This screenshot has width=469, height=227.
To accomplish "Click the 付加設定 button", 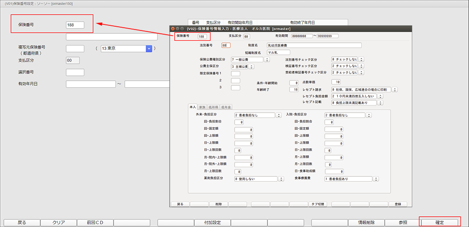I will pyautogui.click(x=212, y=222).
